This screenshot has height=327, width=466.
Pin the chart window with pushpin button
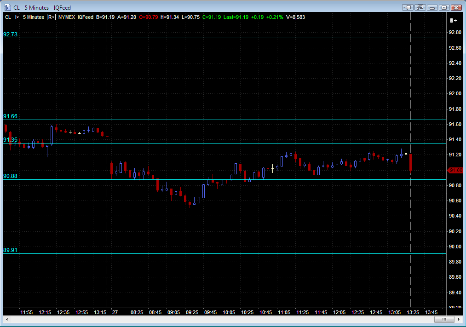pyautogui.click(x=408, y=7)
